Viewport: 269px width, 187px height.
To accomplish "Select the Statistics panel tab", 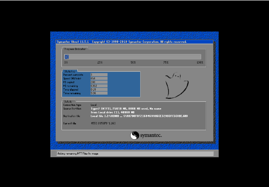I will tap(70, 71).
